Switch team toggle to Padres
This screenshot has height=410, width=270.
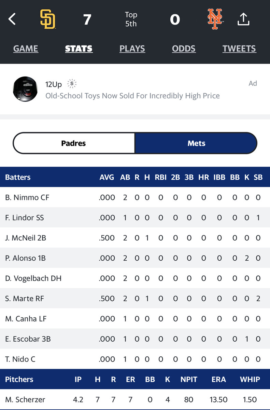(74, 143)
